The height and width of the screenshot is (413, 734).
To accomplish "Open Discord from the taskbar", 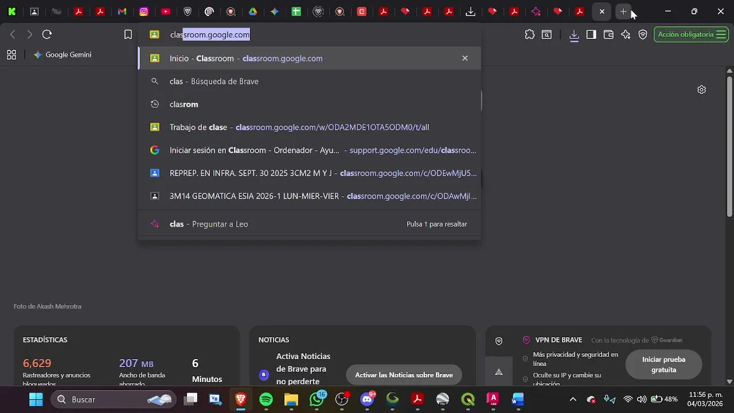I will (367, 399).
